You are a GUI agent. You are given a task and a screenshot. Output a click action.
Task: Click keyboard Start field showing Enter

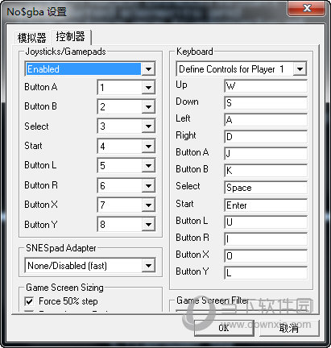(x=266, y=205)
